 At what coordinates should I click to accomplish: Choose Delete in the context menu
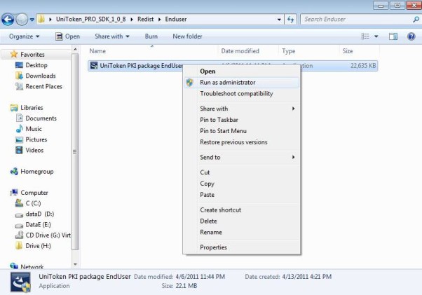point(241,221)
